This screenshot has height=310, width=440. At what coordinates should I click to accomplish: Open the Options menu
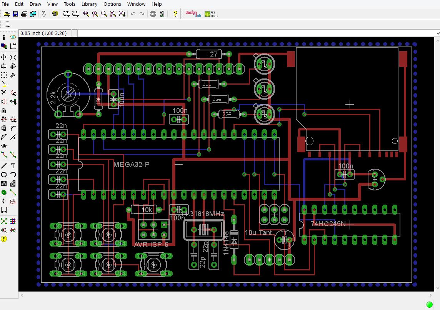(x=112, y=4)
